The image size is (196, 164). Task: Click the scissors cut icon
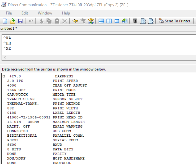[x=41, y=21]
